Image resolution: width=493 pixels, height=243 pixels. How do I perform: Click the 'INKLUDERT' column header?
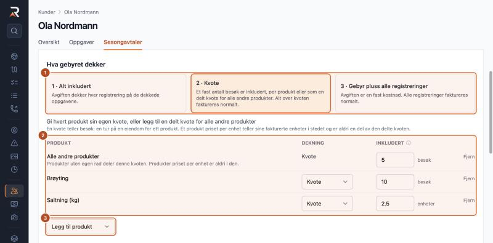[390, 143]
